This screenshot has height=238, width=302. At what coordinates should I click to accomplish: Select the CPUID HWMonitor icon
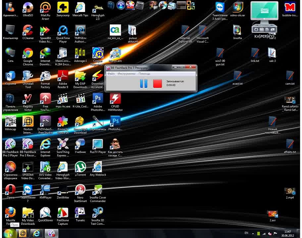coord(115,102)
